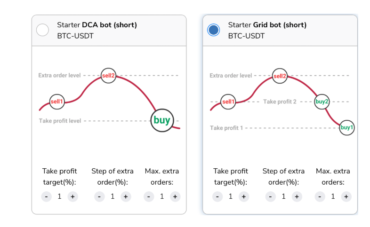
Task: Select the Starter Grid bot radio button
Action: pos(214,30)
